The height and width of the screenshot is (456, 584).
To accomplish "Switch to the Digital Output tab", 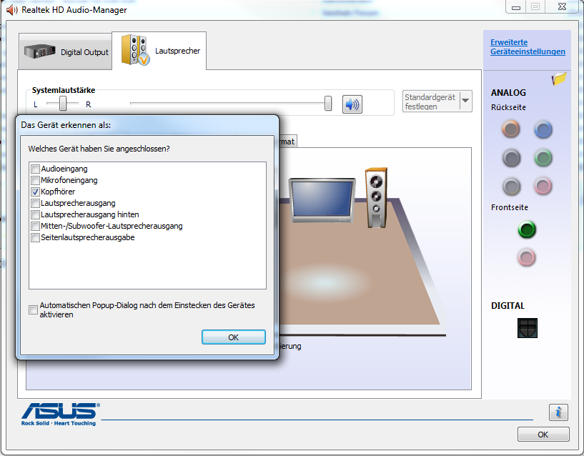I will [66, 51].
